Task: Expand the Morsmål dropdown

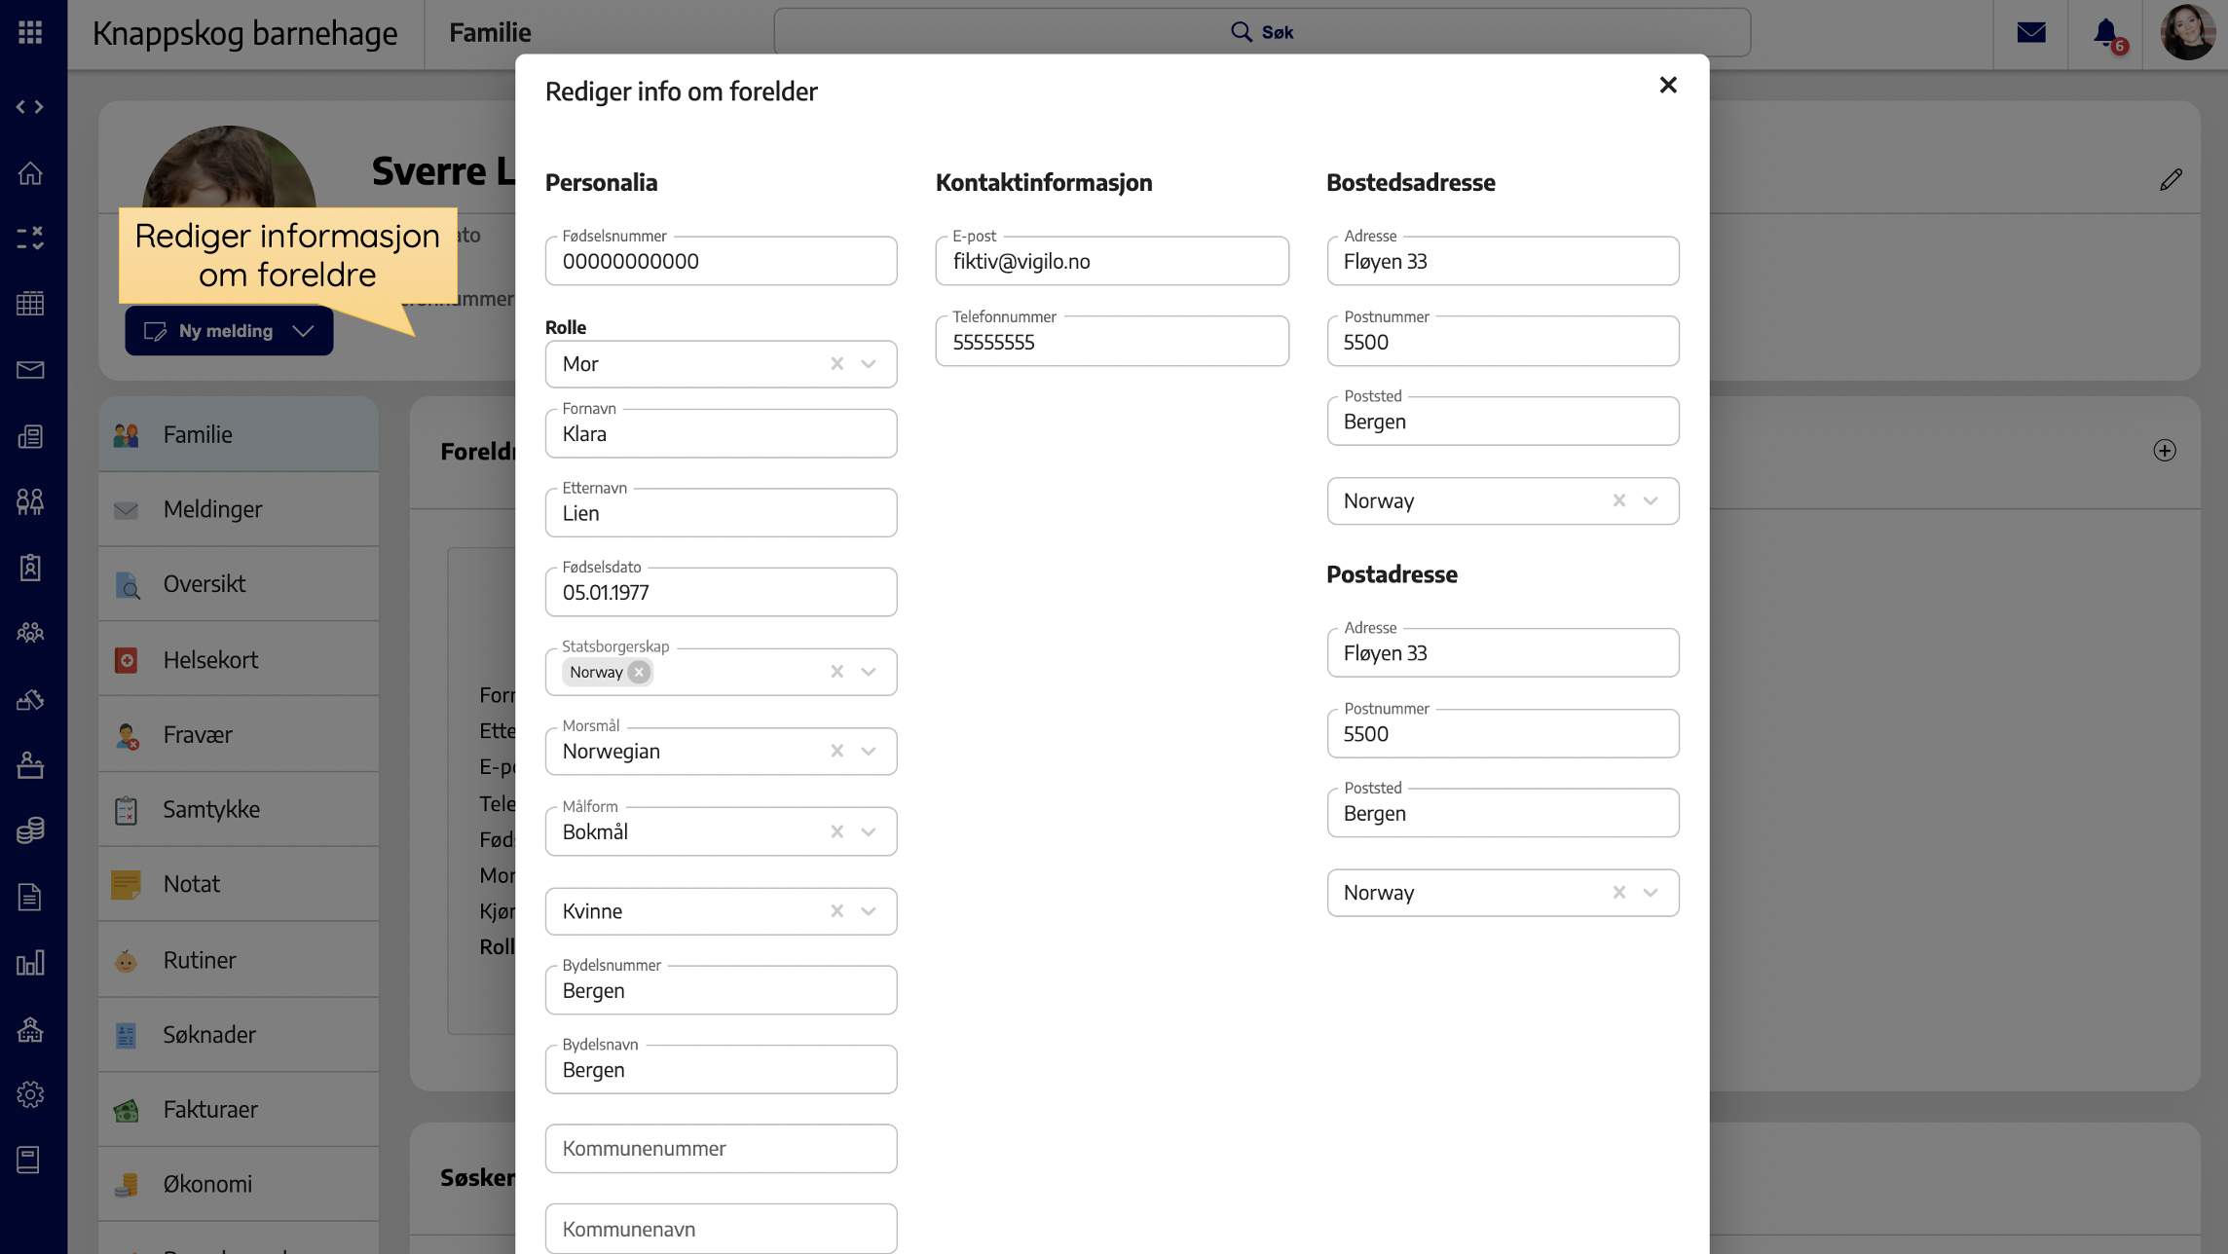Action: 869,752
